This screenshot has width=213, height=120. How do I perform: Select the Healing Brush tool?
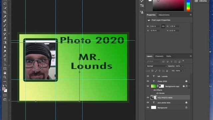pos(5,21)
